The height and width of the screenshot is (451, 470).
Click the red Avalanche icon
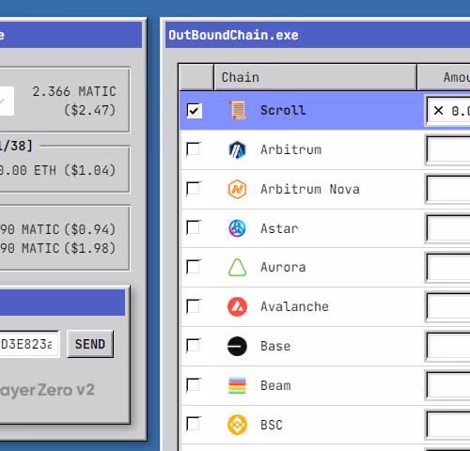click(237, 306)
